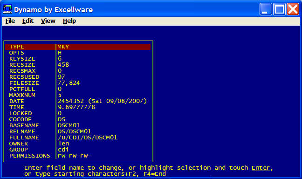This screenshot has width=302, height=179.
Task: Click the field name input line
Action: (x=190, y=174)
